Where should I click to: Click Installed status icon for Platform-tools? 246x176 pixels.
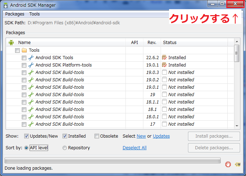coord(164,65)
